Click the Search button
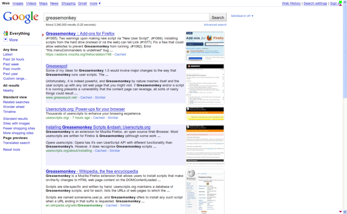347x214 pixels. click(218, 17)
